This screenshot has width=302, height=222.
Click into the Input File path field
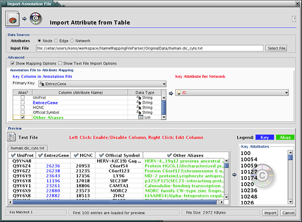tap(151, 48)
